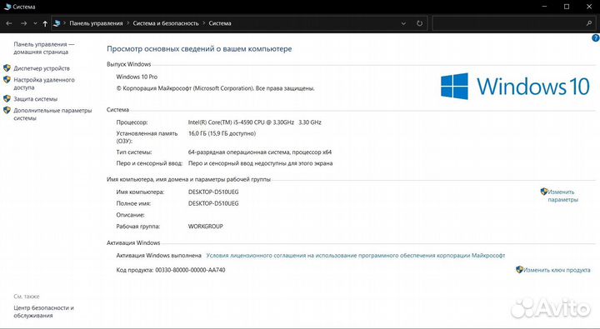The width and height of the screenshot is (600, 329).
Task: Open 'Настройка удаленного доступа' link
Action: pyautogui.click(x=44, y=83)
